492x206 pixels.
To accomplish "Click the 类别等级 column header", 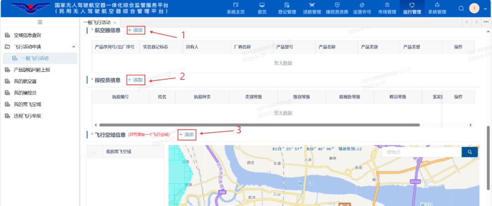I will point(254,97).
